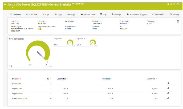Open the Logins/sec channel row
183x109 pixels.
[x=94, y=88]
